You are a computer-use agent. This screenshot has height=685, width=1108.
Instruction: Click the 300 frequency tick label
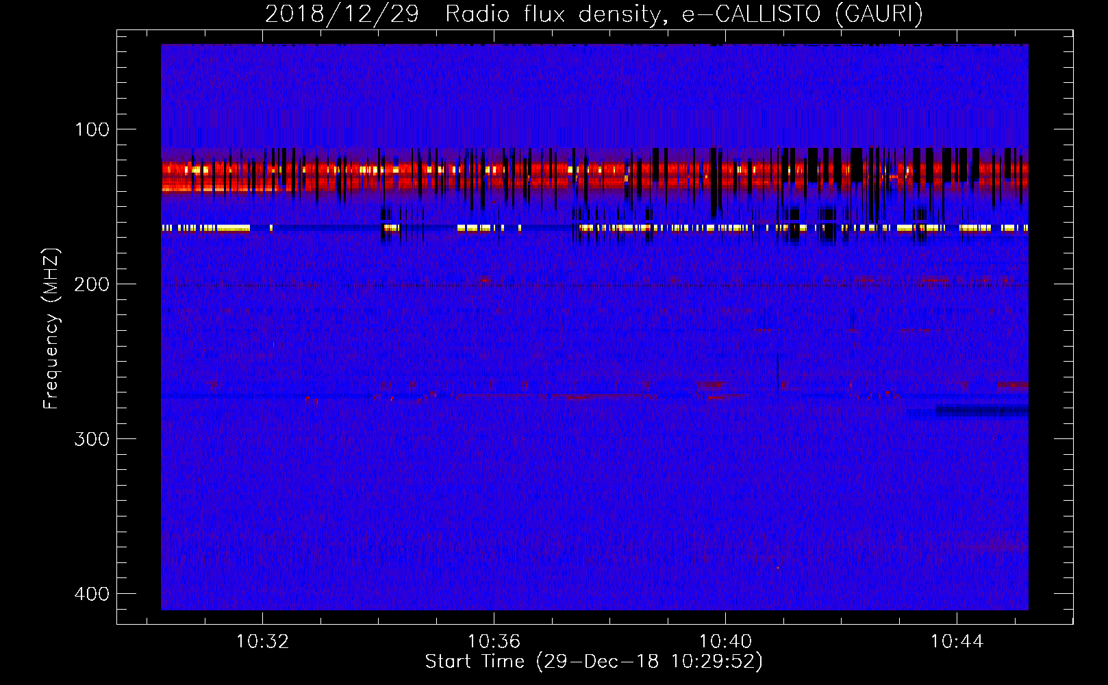92,439
